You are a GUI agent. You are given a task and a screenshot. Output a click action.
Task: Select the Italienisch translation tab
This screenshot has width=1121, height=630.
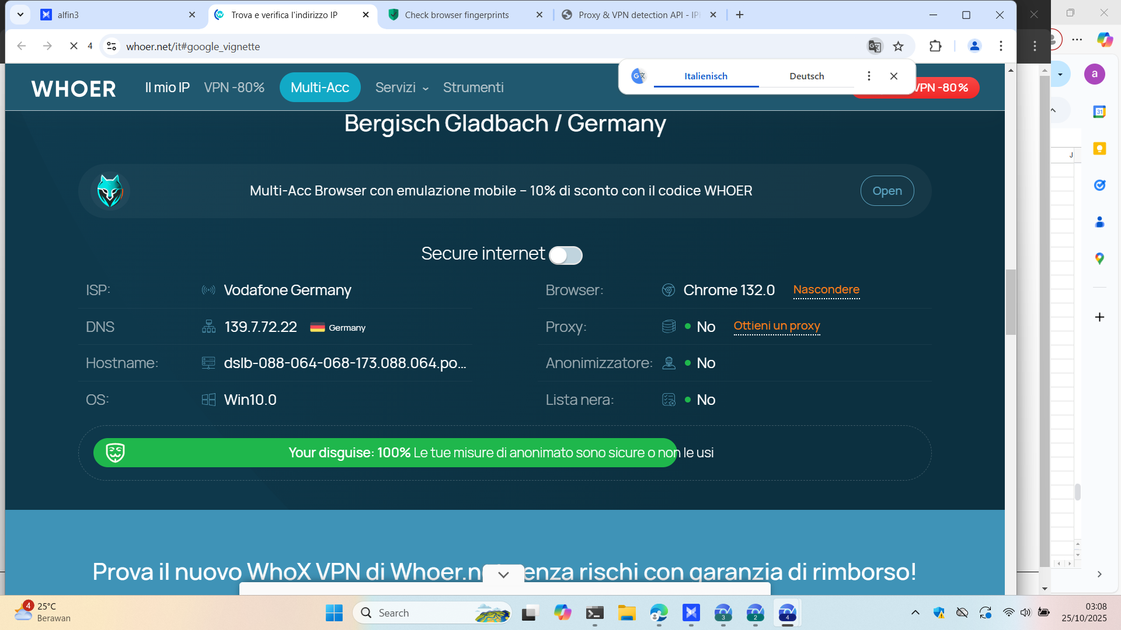706,76
